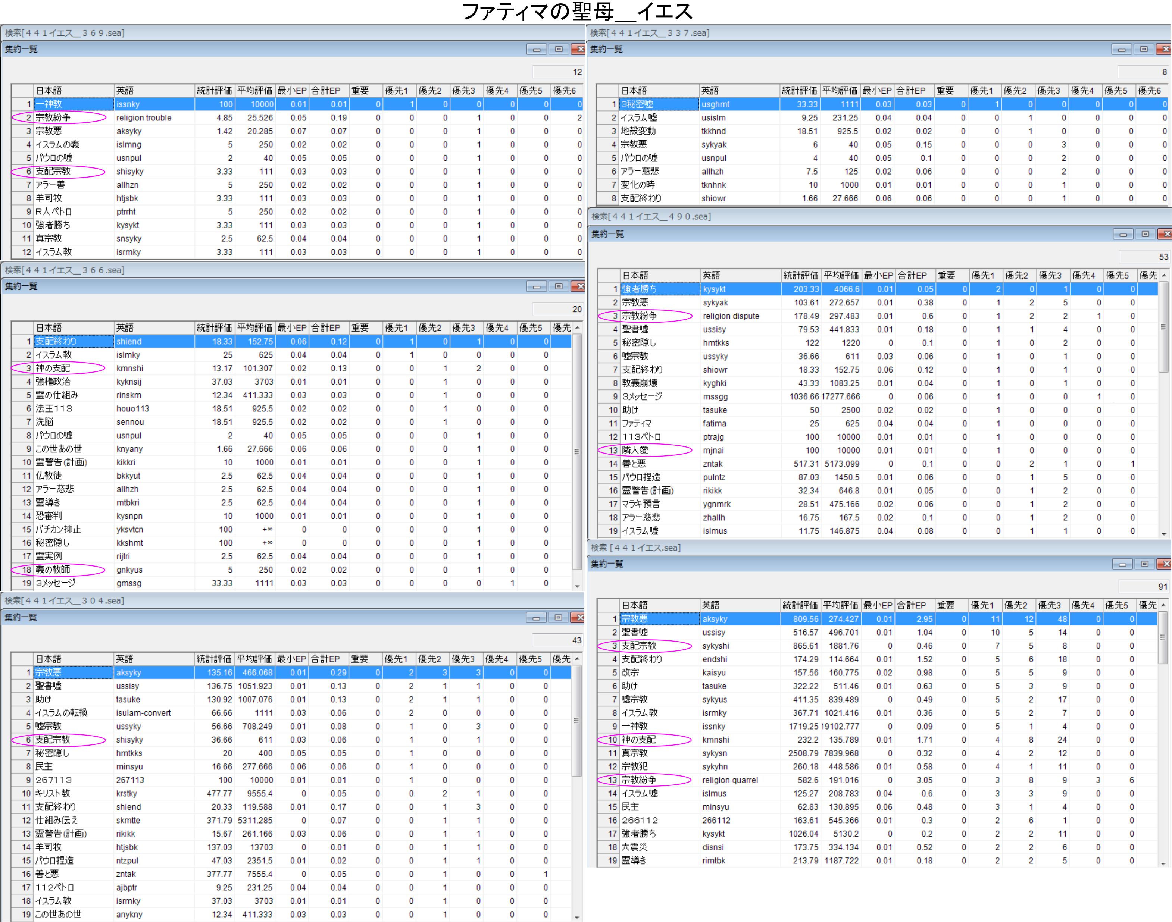Select the 地殻変動 row in 337 window
The width and height of the screenshot is (1172, 922).
(x=882, y=131)
